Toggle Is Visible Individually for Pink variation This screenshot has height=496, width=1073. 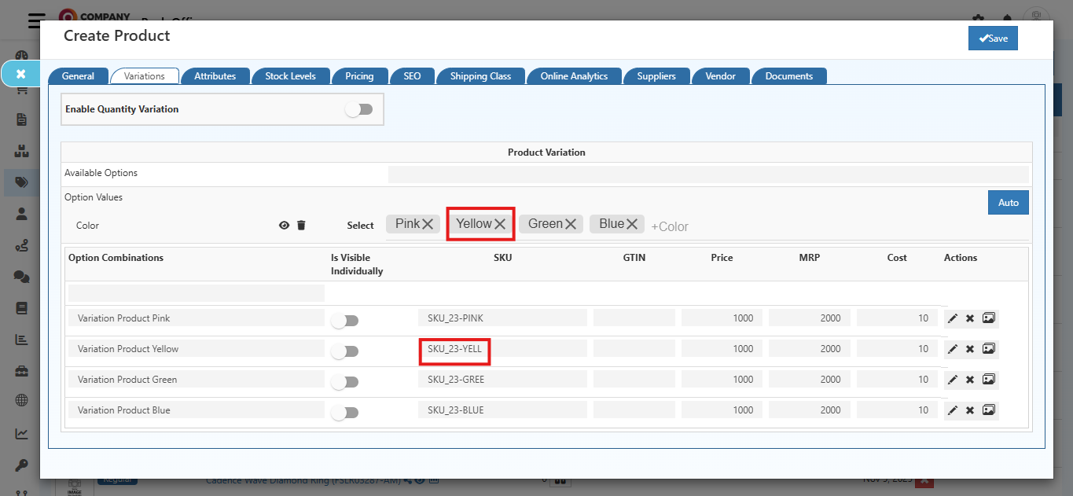(x=344, y=321)
